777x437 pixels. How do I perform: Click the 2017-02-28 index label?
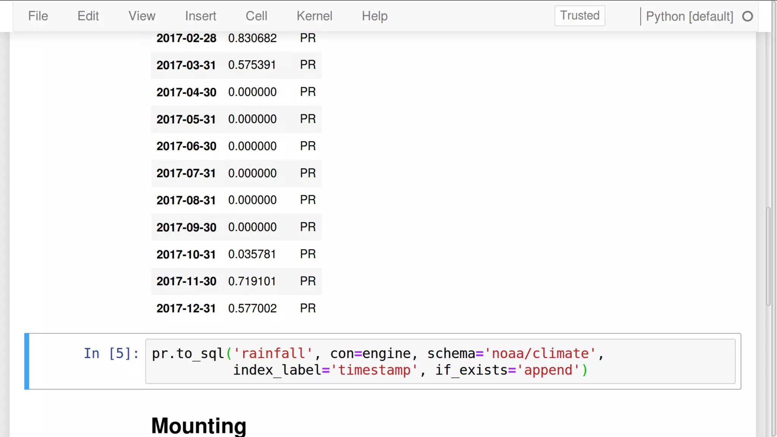click(x=186, y=38)
